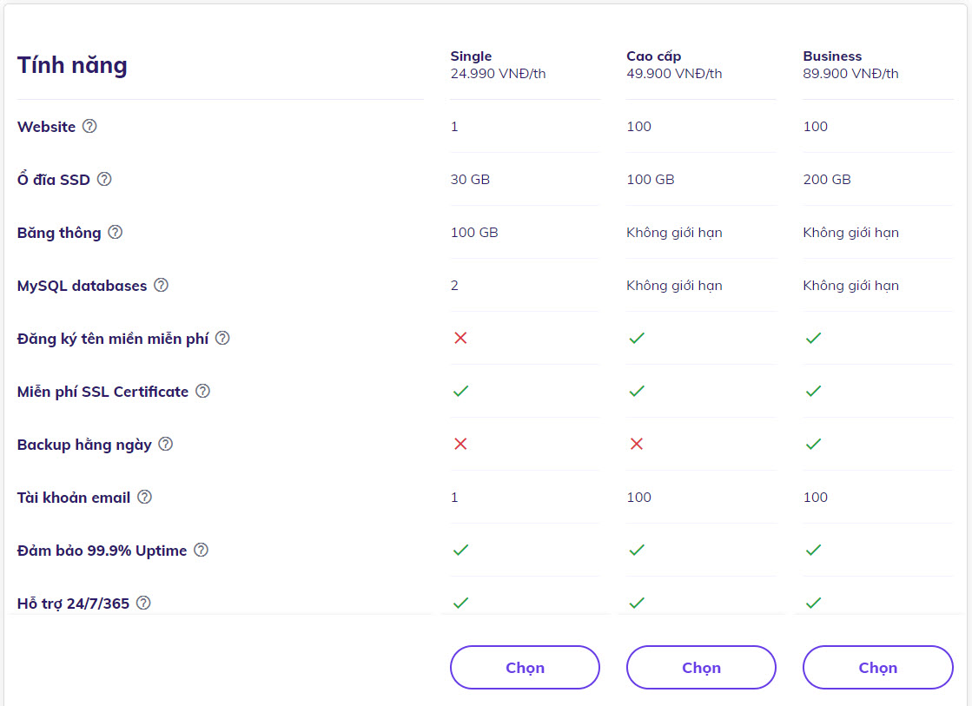
Task: Click the Tài khoản email question mark
Action: (x=144, y=498)
